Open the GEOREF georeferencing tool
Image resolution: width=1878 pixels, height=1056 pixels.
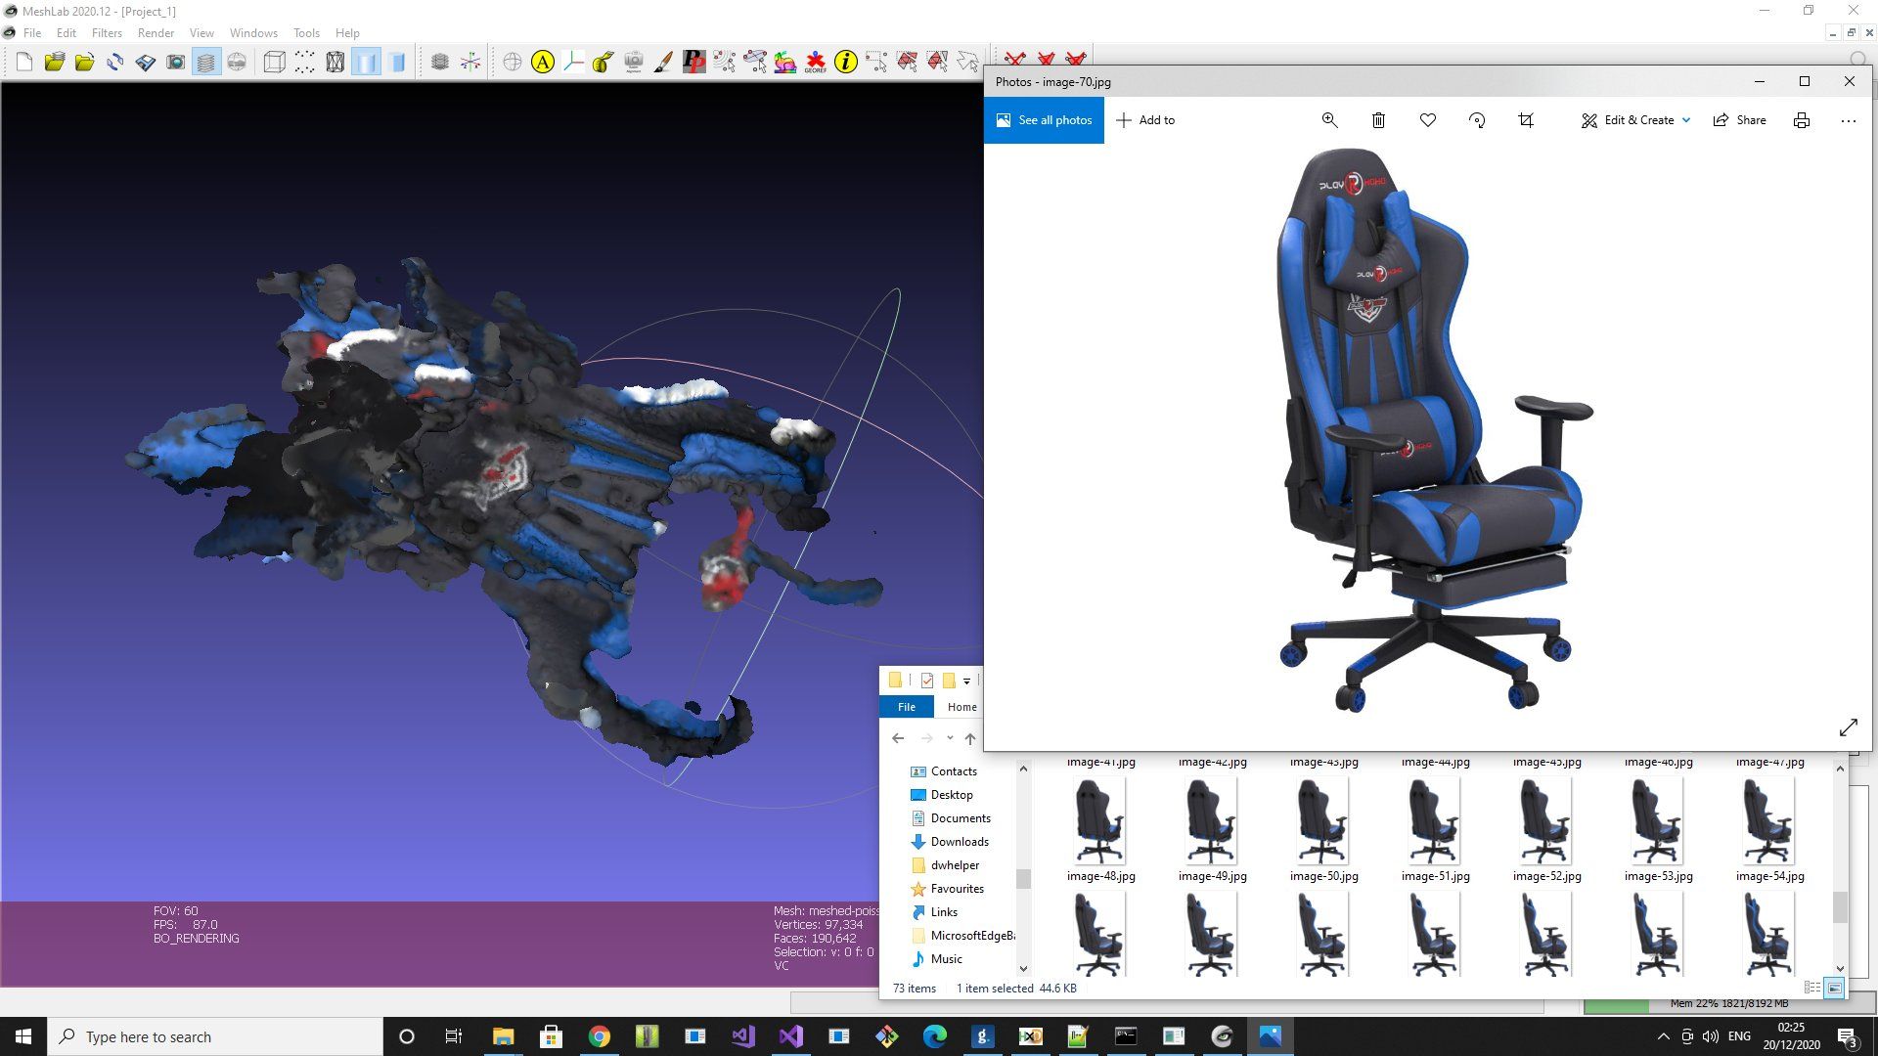click(814, 61)
